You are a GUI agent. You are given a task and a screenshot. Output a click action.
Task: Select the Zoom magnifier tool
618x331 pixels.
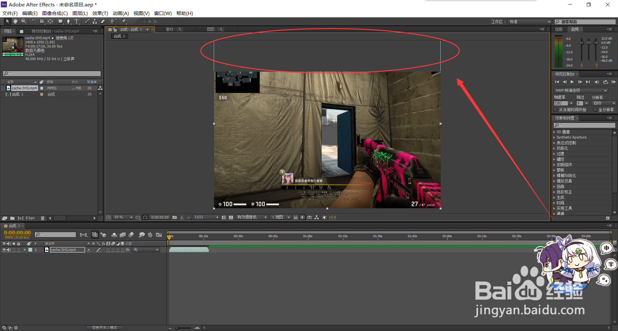[24, 21]
